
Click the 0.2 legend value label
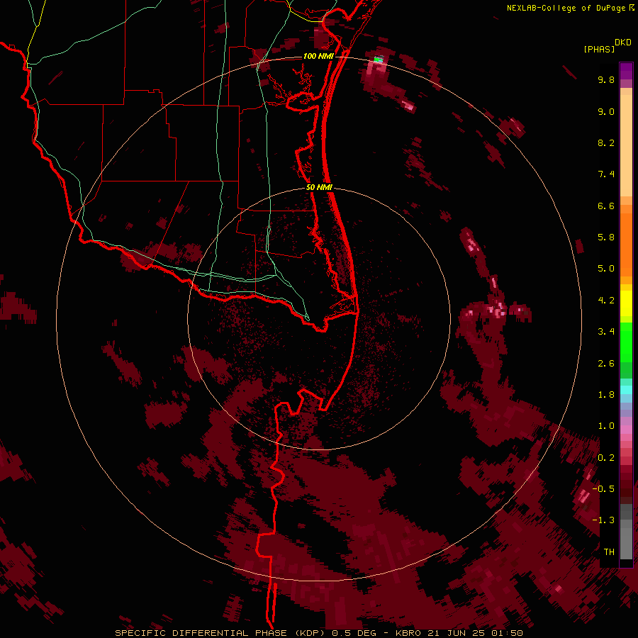(606, 458)
